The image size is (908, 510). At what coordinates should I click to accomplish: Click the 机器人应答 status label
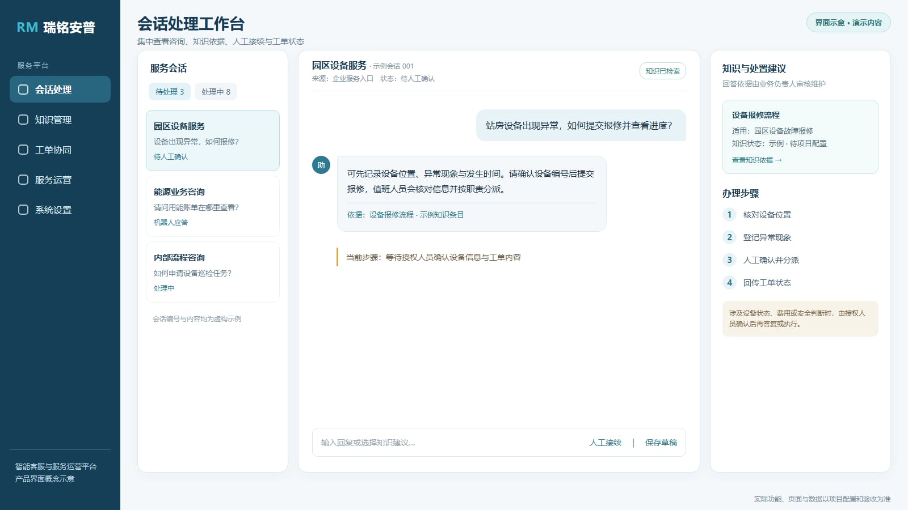(171, 223)
